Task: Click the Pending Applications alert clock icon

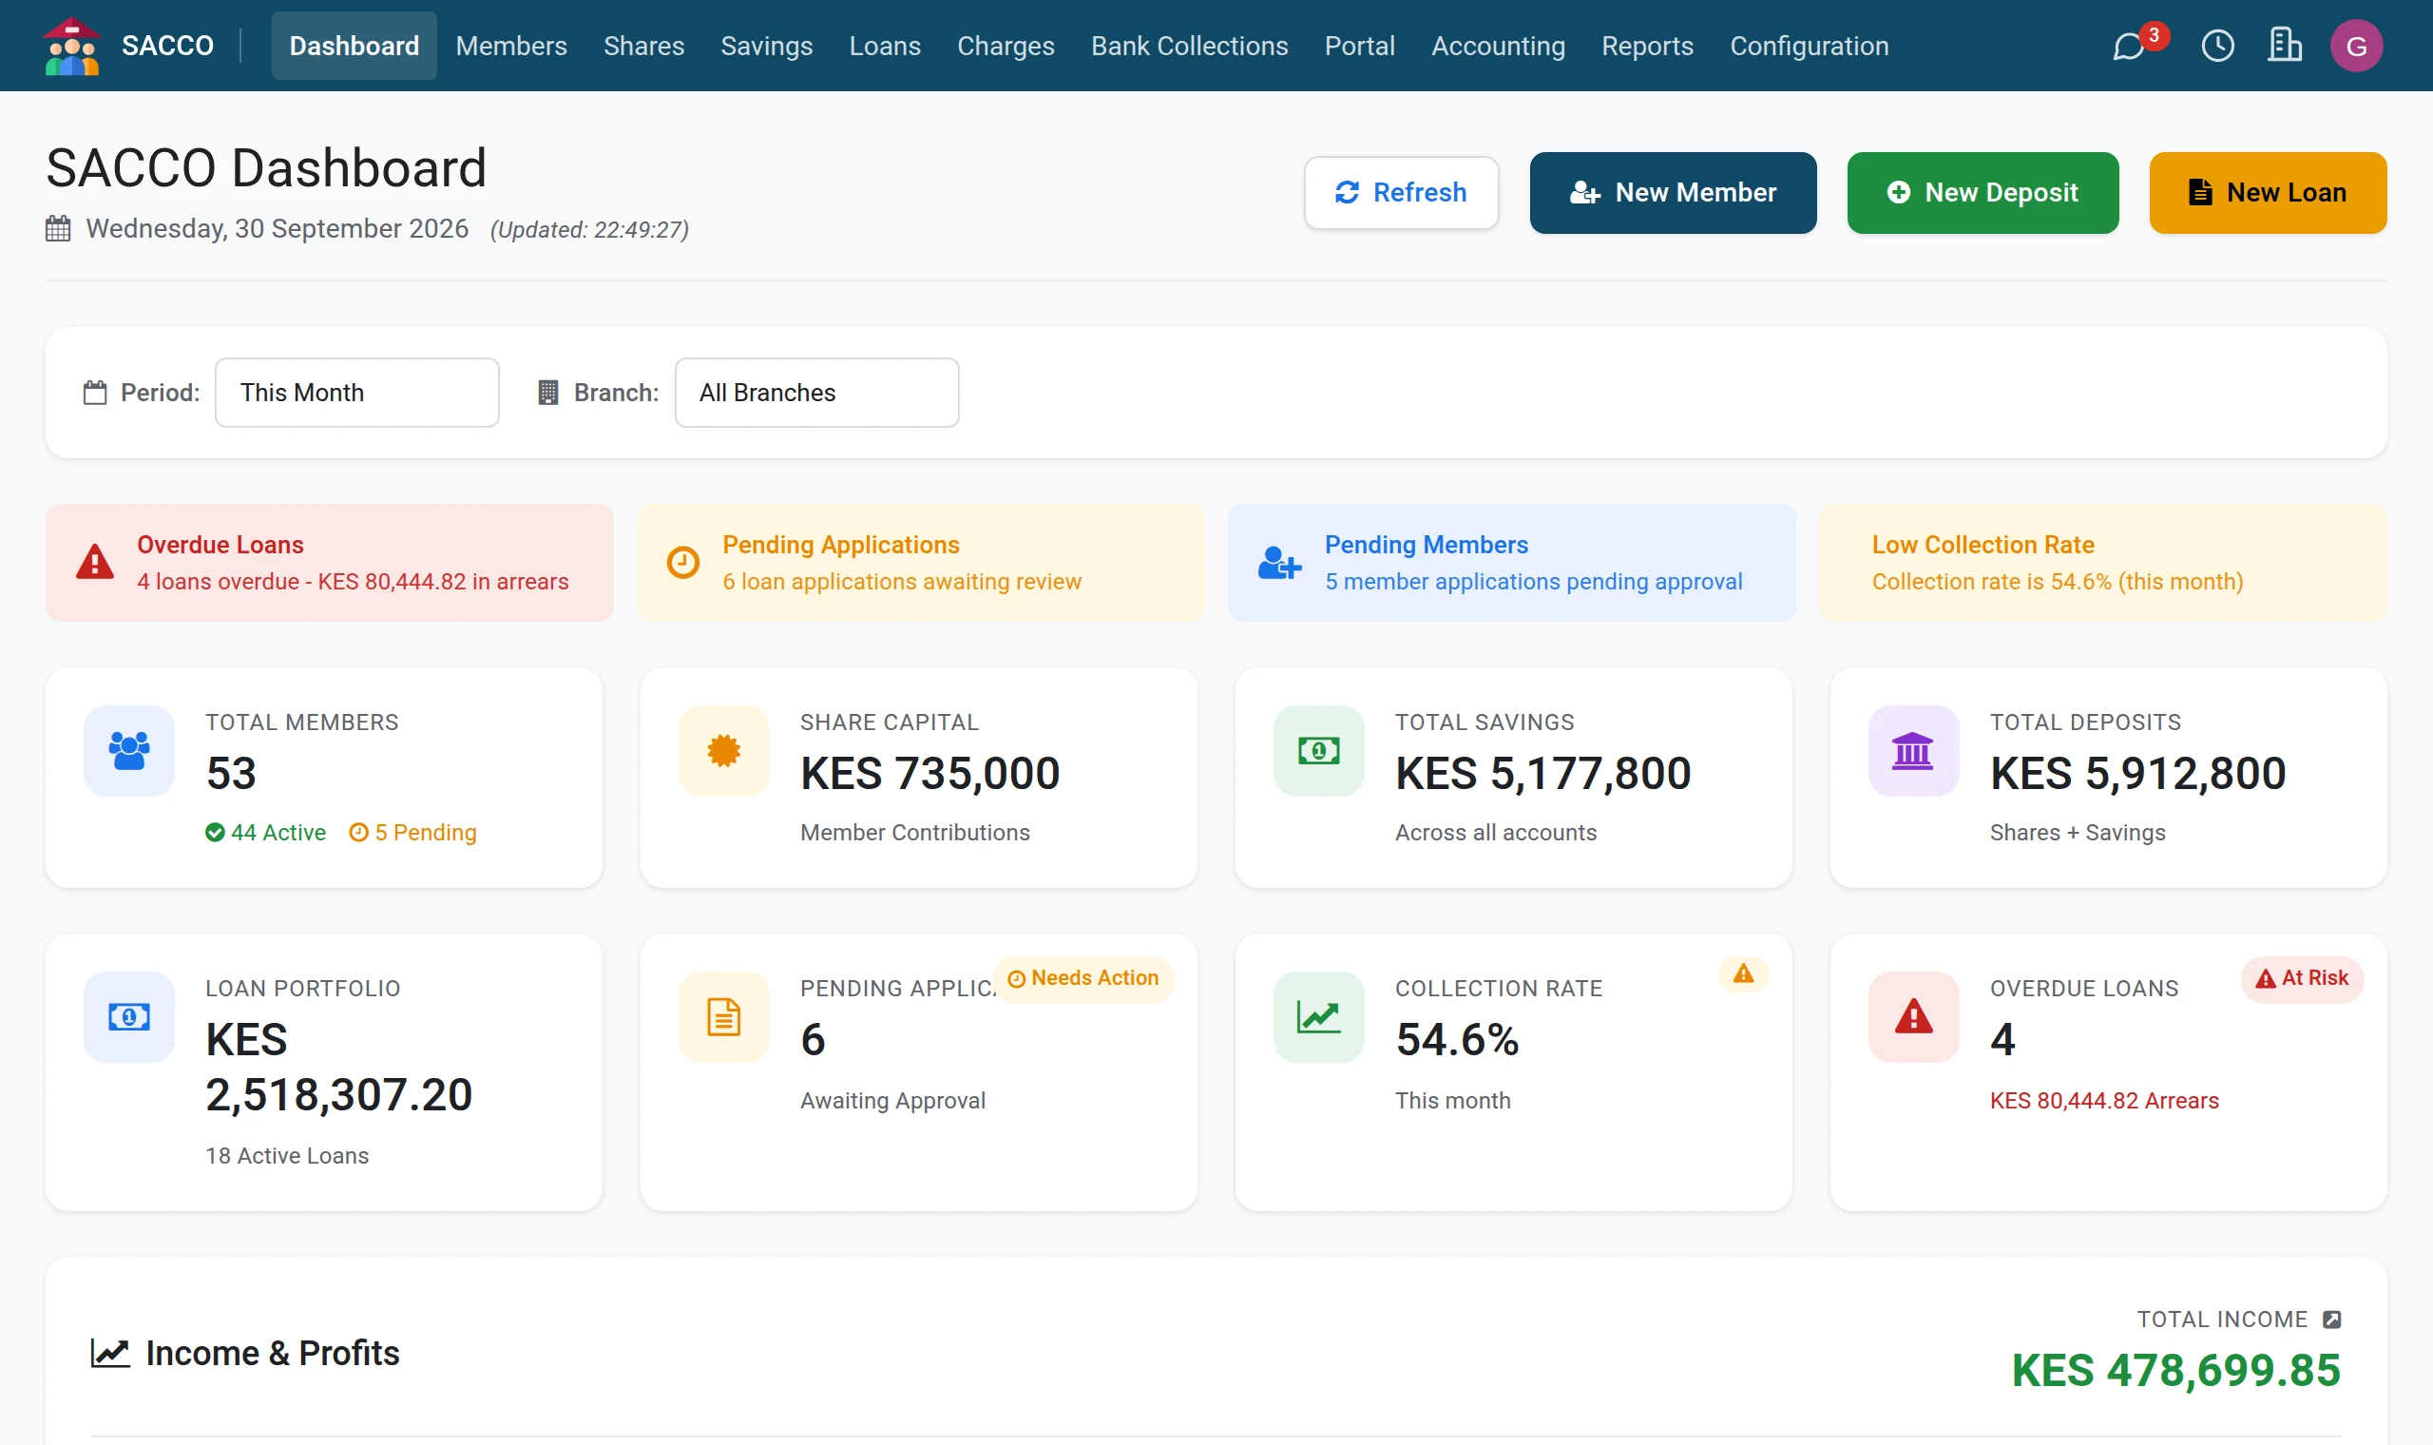Action: tap(683, 562)
